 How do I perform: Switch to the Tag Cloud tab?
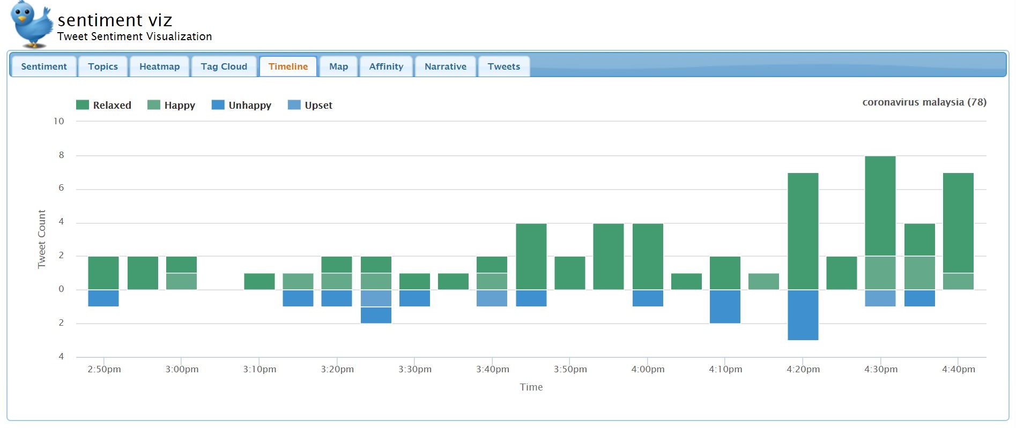point(224,66)
